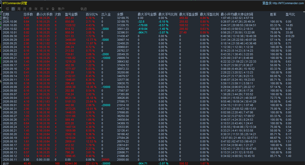Screen dimensions: 305x165
Task: Switch to the 账户 account tab
Action: [x=61, y=9]
